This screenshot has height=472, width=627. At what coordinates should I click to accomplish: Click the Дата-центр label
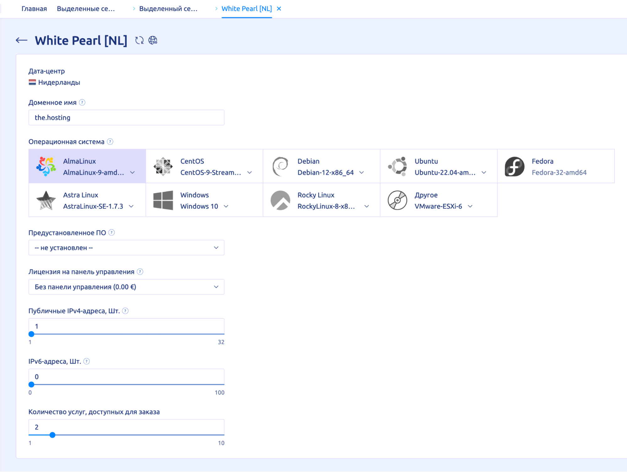point(47,71)
